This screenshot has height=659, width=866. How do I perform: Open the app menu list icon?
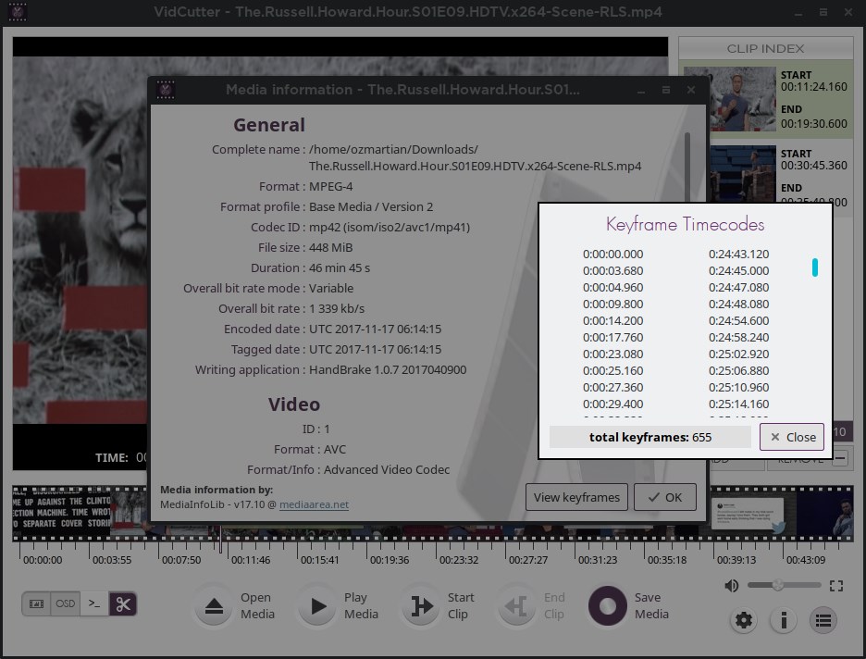tap(823, 620)
